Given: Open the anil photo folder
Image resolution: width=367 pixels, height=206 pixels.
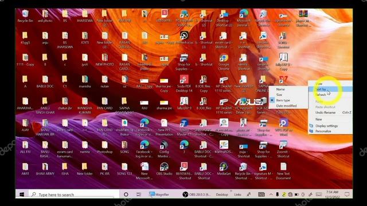Looking at the screenshot, I should pyautogui.click(x=45, y=16).
